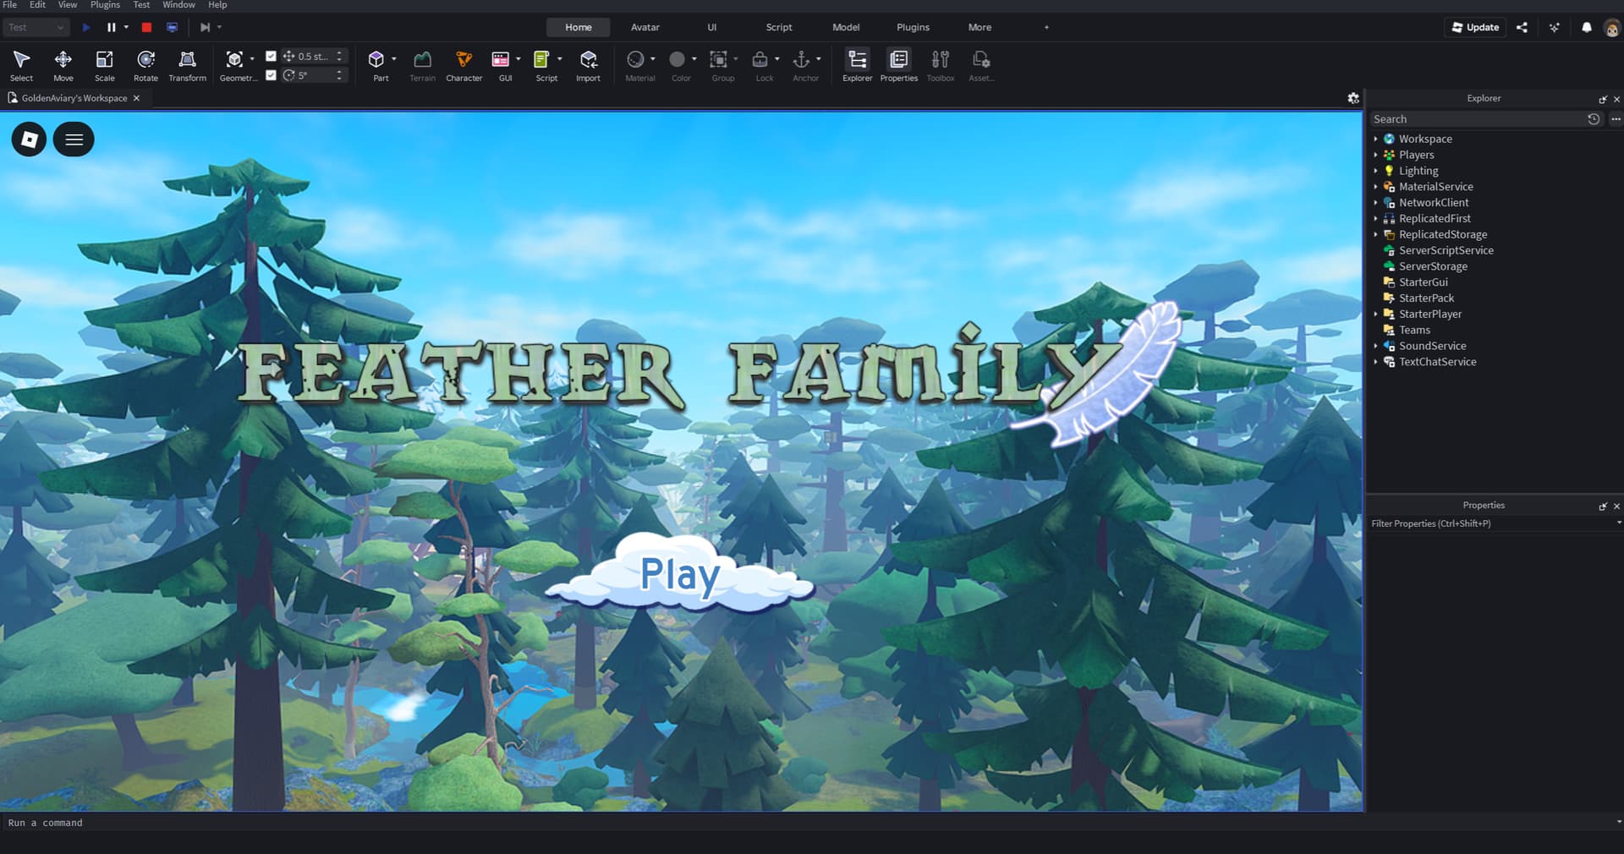Switch to the Avatar ribbon tab
The width and height of the screenshot is (1624, 854).
pyautogui.click(x=645, y=28)
